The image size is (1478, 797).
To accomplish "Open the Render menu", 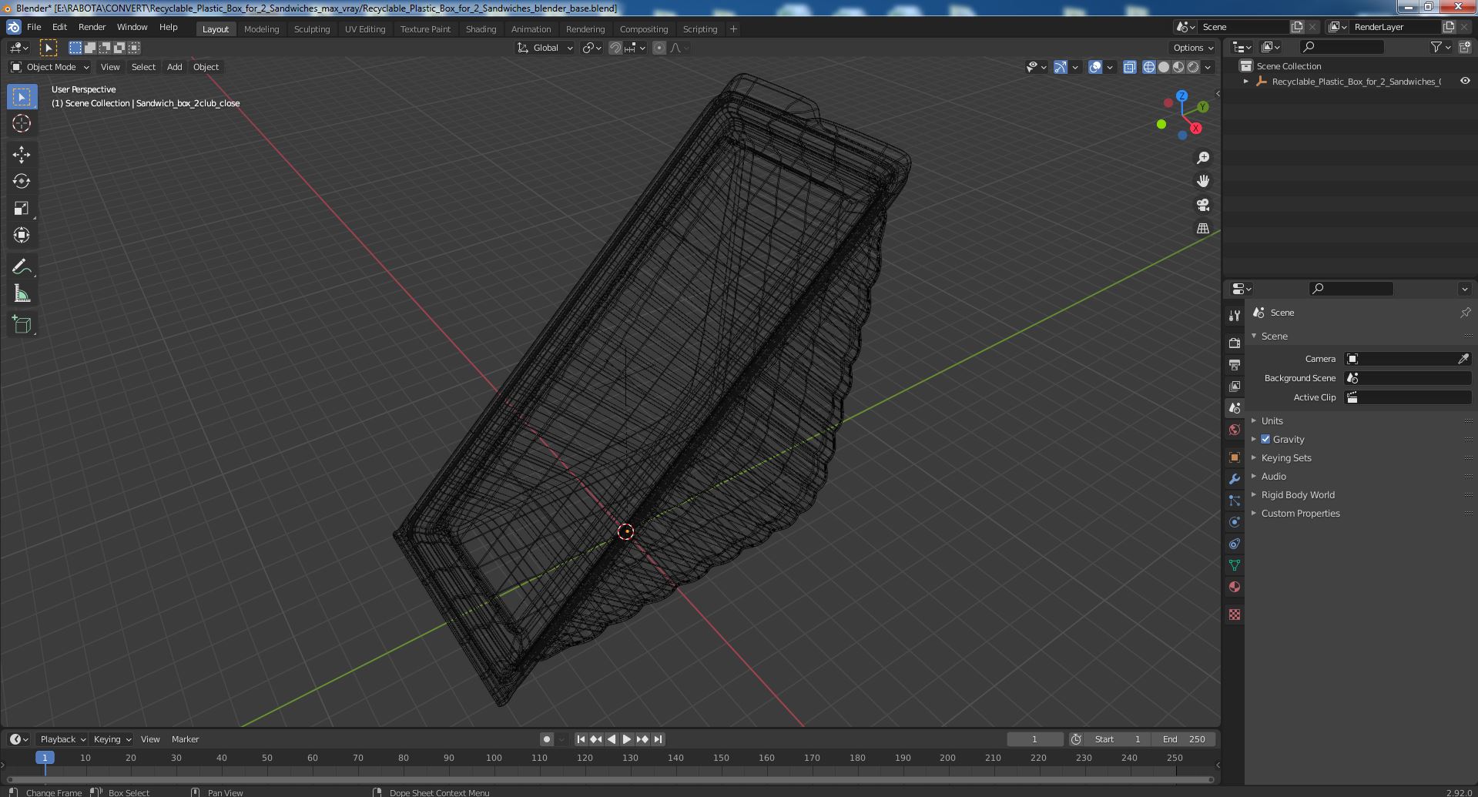I will click(92, 27).
